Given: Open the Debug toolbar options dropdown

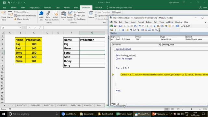Looking at the screenshot, I should 159,30.
